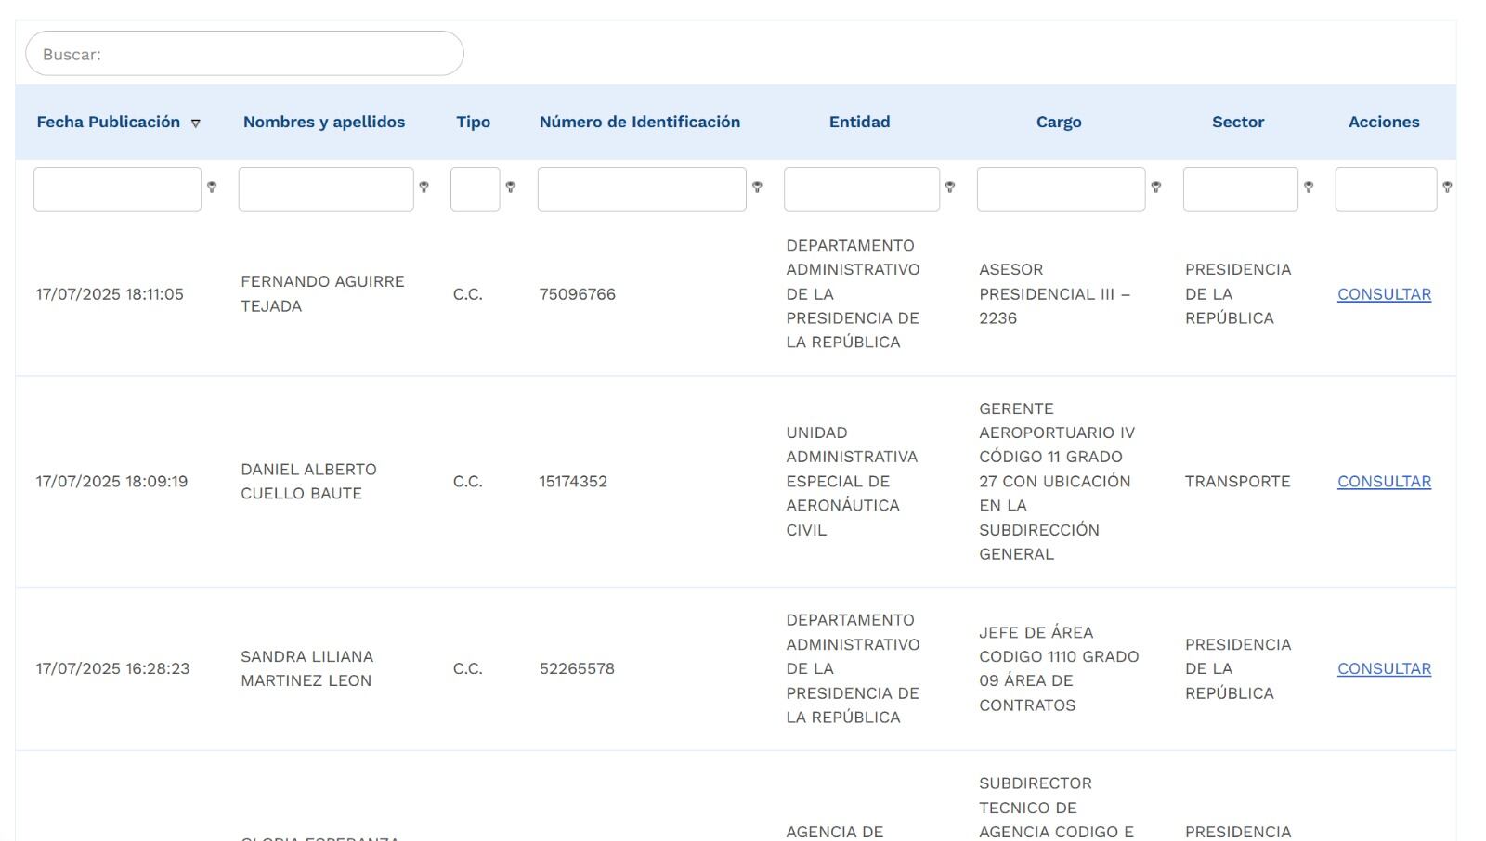Image resolution: width=1486 pixels, height=841 pixels.
Task: Click the Tipo column header
Action: (473, 122)
